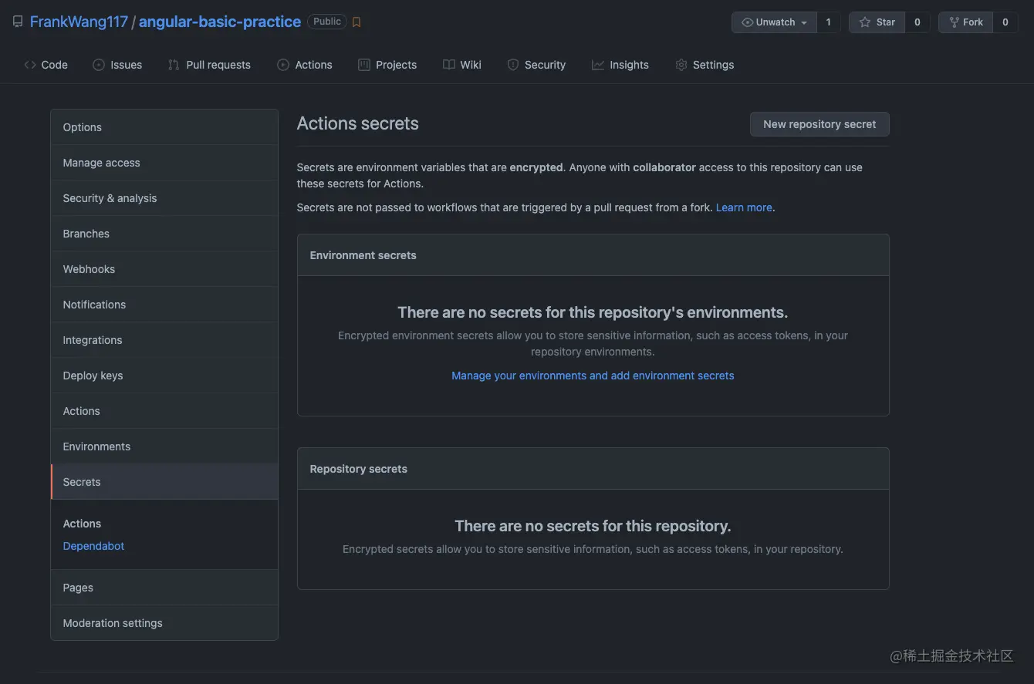Open Manage your environments and add secrets link

593,376
